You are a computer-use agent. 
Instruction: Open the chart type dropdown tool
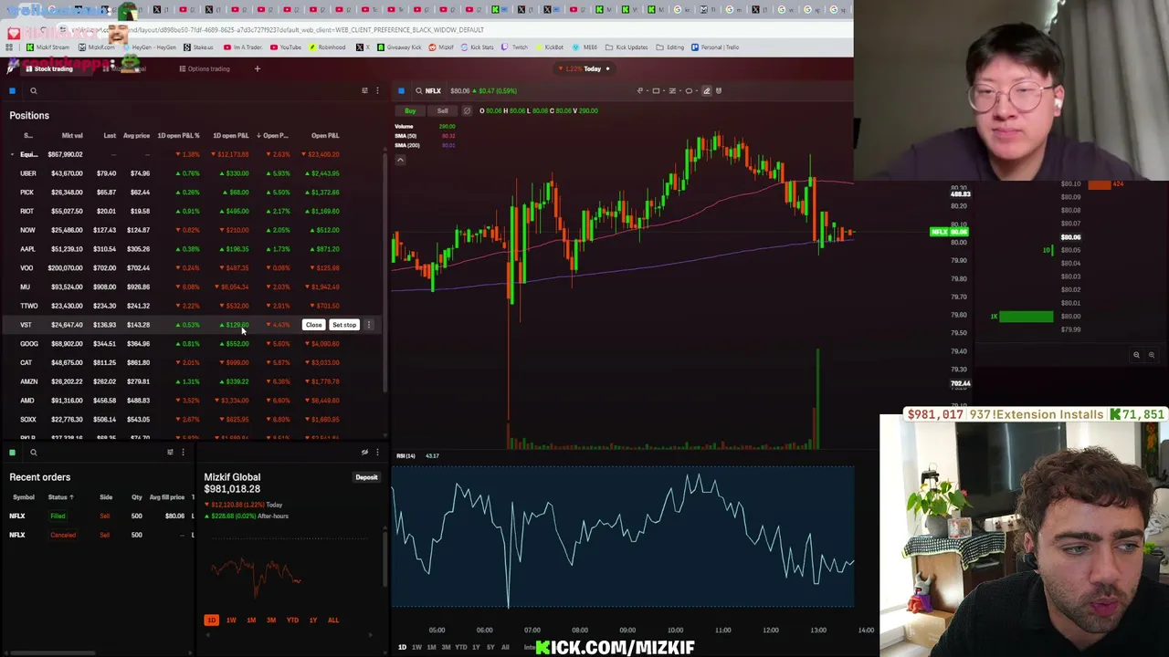[641, 90]
